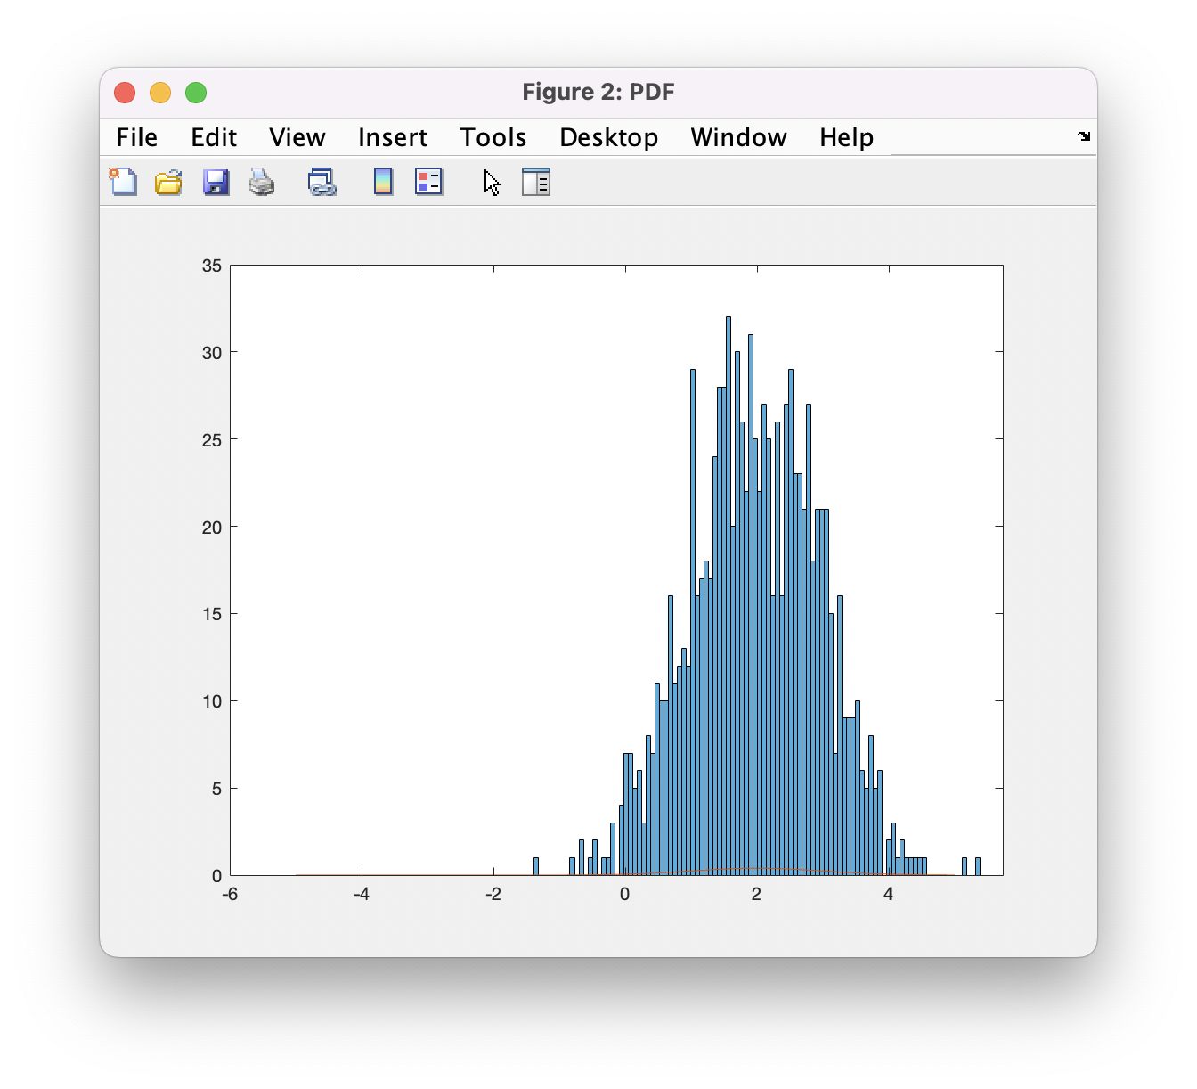Click the tallest histogram bar near 32
This screenshot has width=1197, height=1089.
tap(729, 595)
